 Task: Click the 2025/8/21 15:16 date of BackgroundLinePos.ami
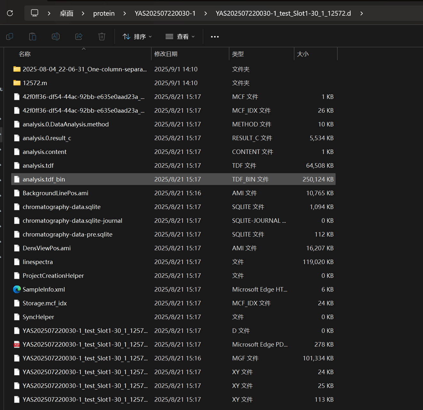[178, 193]
